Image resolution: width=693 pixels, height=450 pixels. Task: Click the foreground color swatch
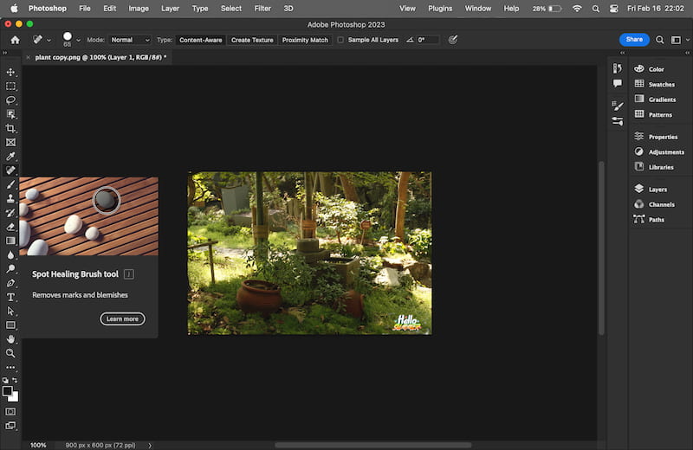point(8,391)
